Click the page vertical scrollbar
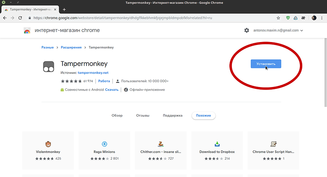Image resolution: width=327 pixels, height=177 pixels. pos(326,72)
